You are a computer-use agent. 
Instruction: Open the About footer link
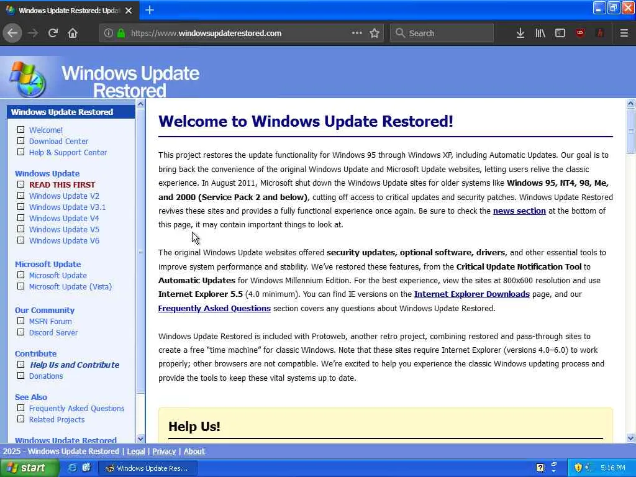pos(194,451)
